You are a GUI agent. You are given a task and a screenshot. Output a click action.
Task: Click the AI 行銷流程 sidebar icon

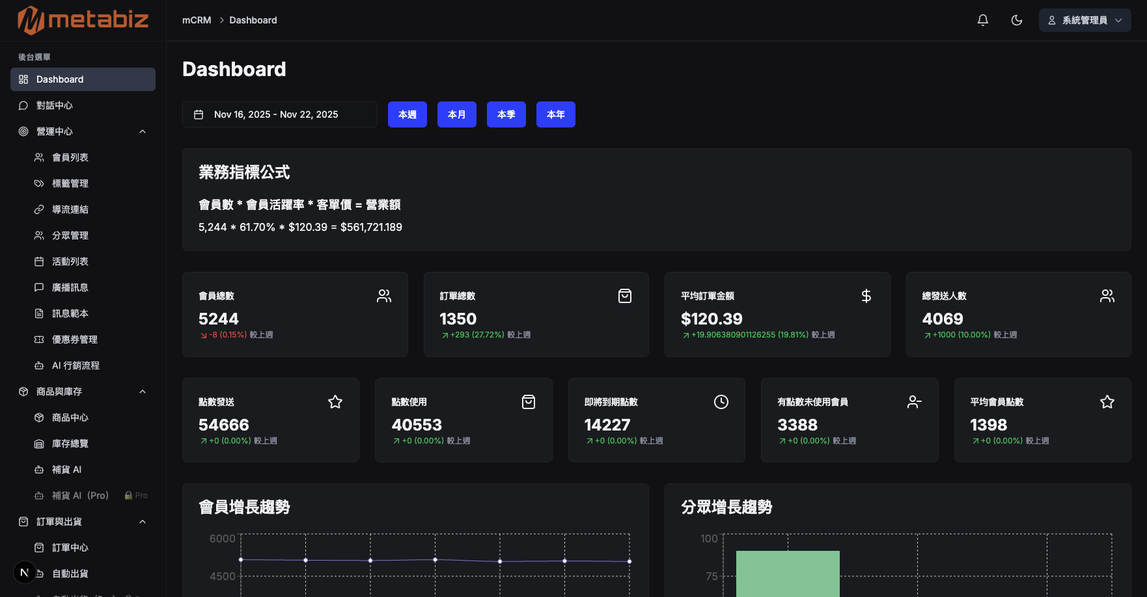[x=38, y=365]
